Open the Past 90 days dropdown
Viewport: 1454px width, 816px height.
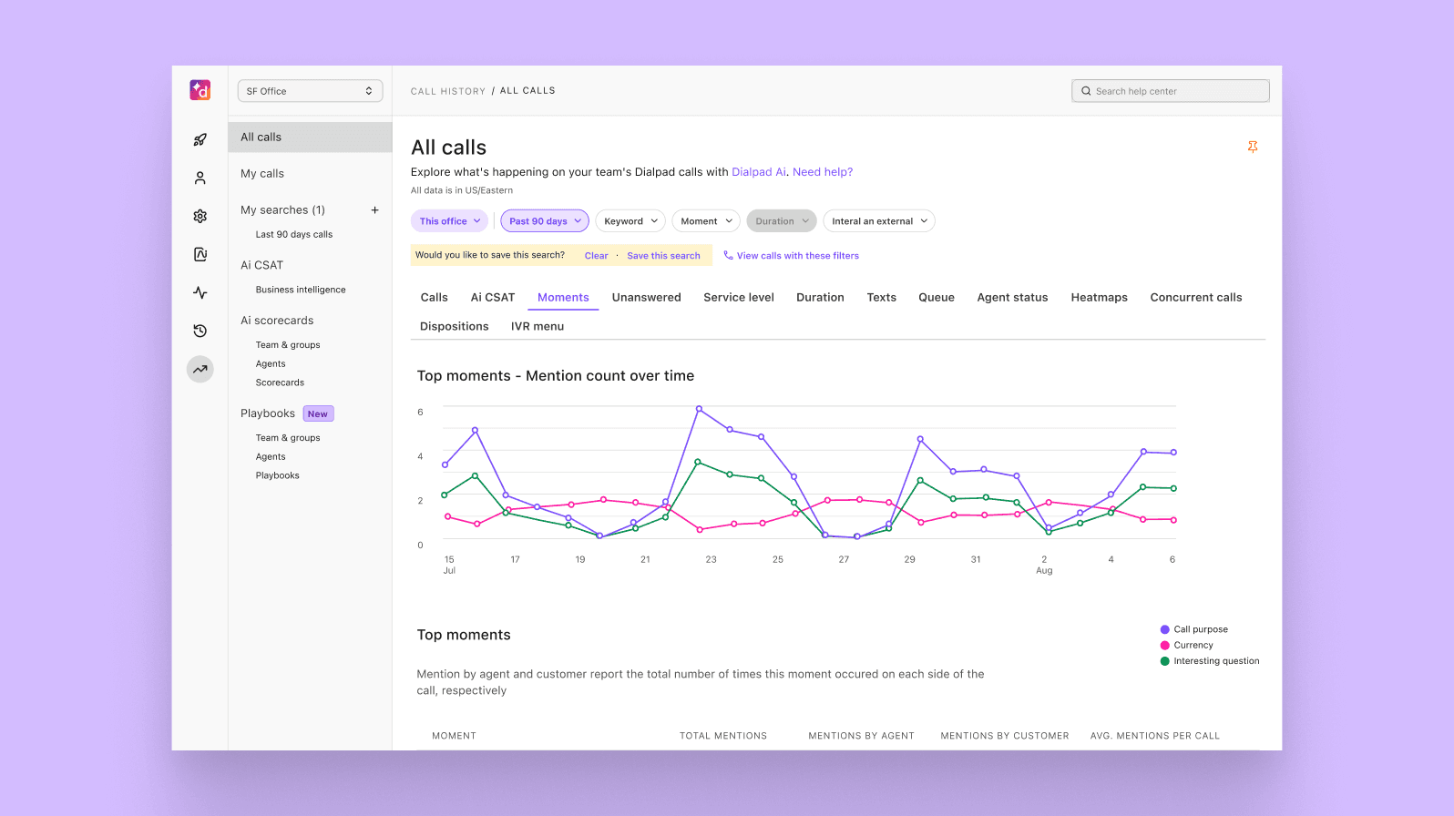[x=545, y=221]
